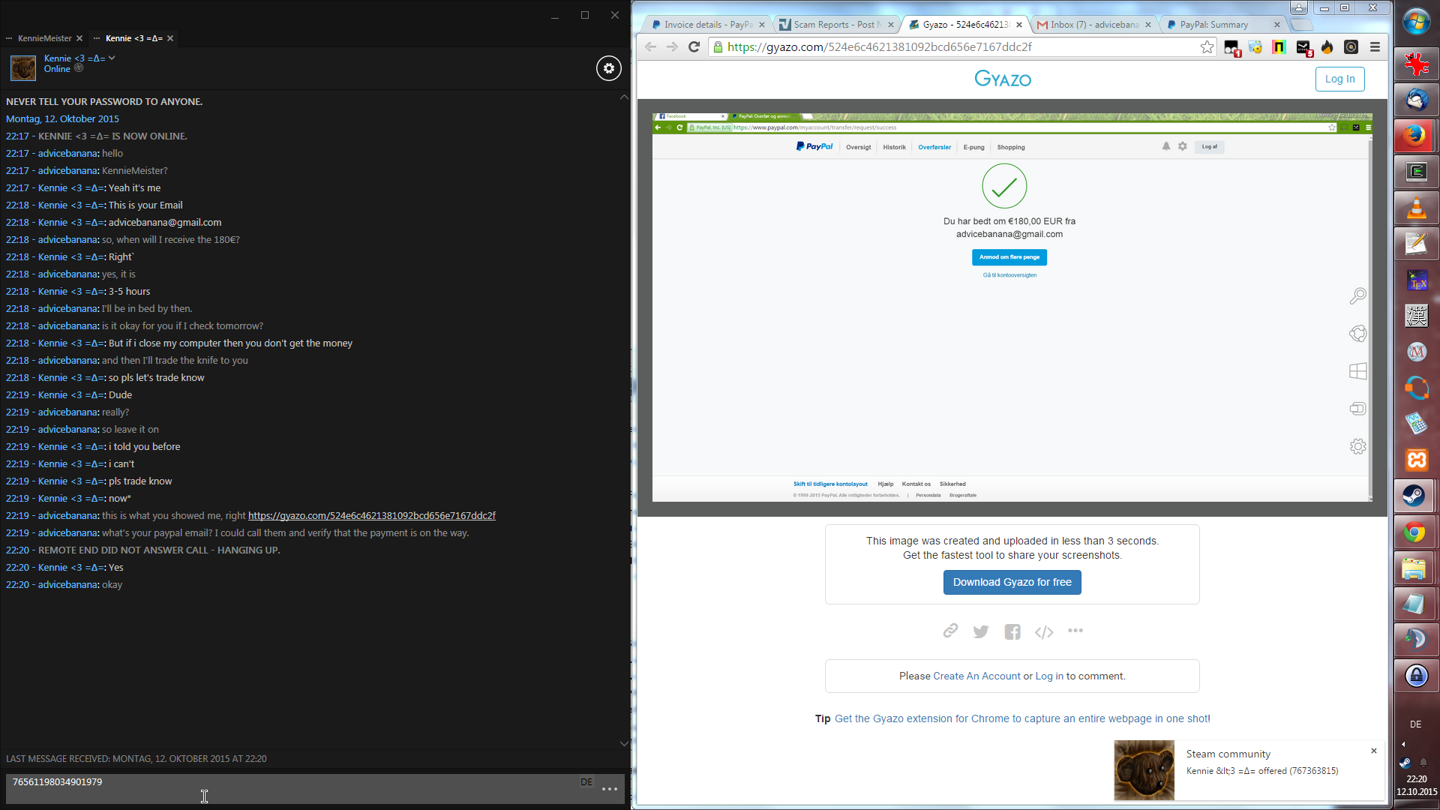Screen dimensions: 1440x810
Task: Click the Gyazo Log In button
Action: point(1339,79)
